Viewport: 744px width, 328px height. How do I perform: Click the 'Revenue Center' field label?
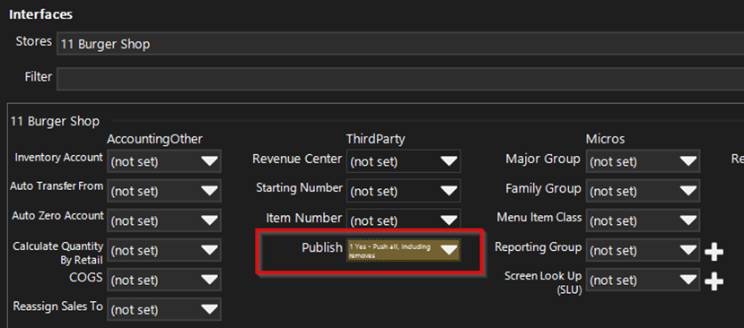(x=297, y=159)
